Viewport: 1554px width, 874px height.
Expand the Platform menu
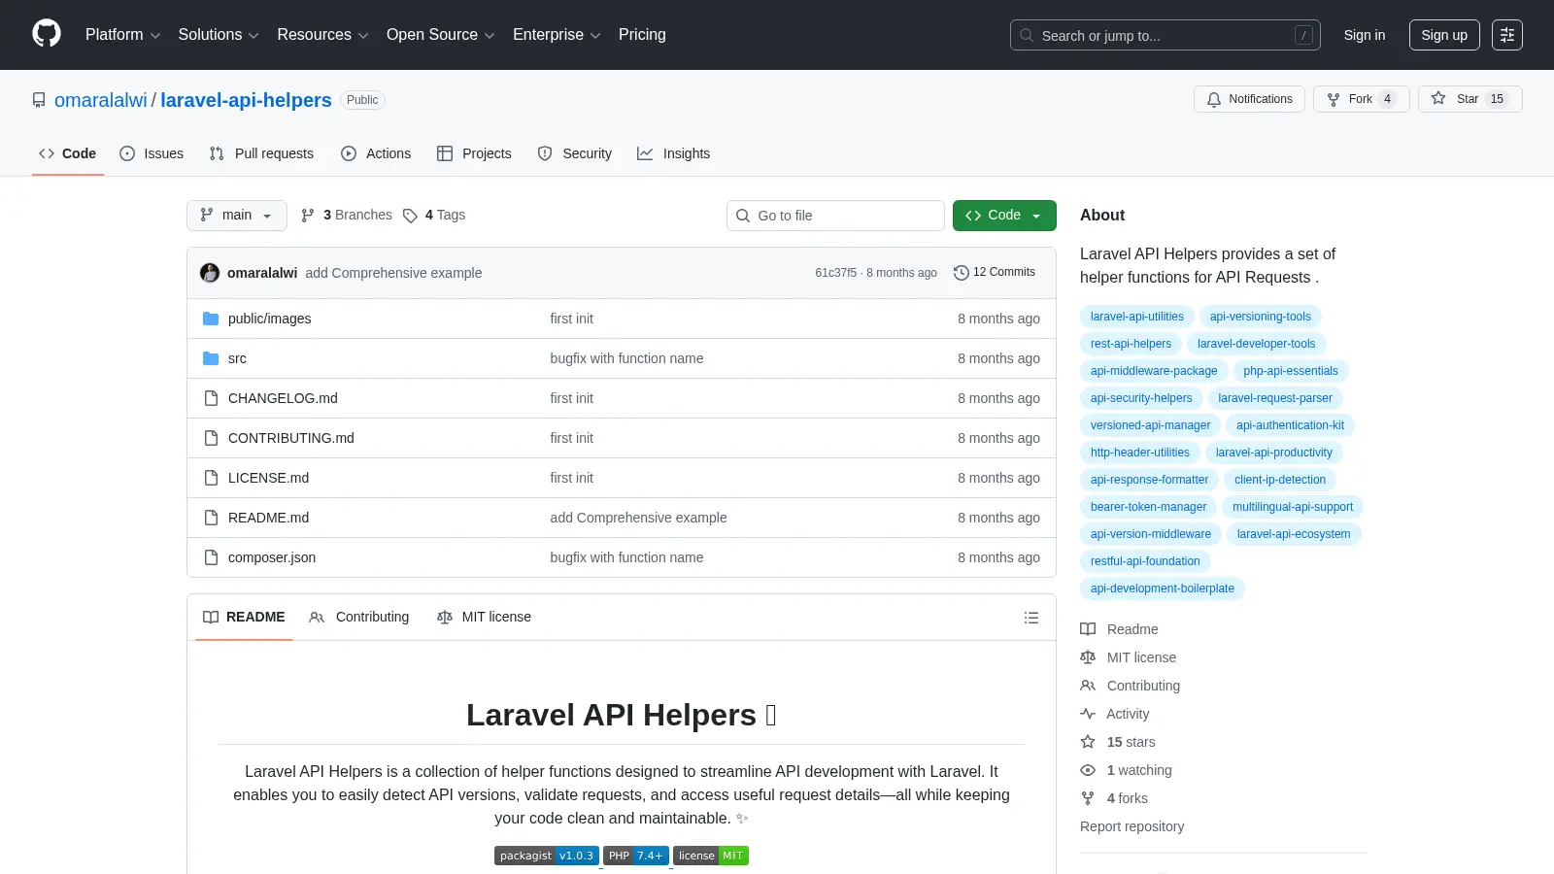pos(122,35)
